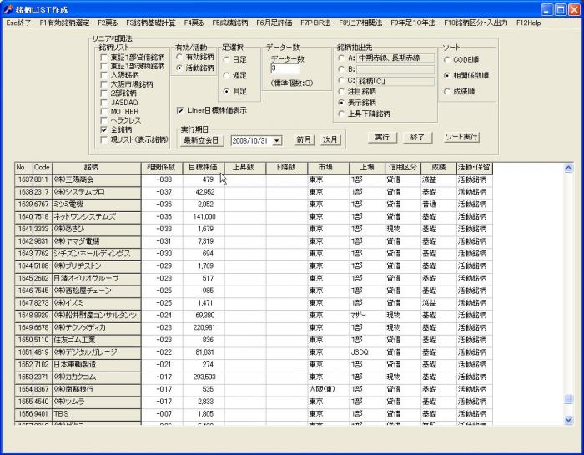Image resolution: width=584 pixels, height=455 pixels.
Task: Click the 銘柄 column header
Action: coord(97,168)
